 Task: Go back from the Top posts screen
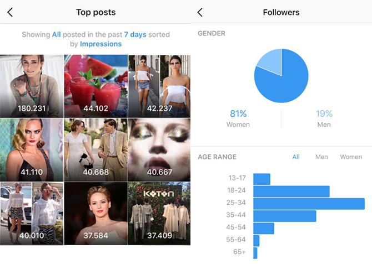pos(10,12)
